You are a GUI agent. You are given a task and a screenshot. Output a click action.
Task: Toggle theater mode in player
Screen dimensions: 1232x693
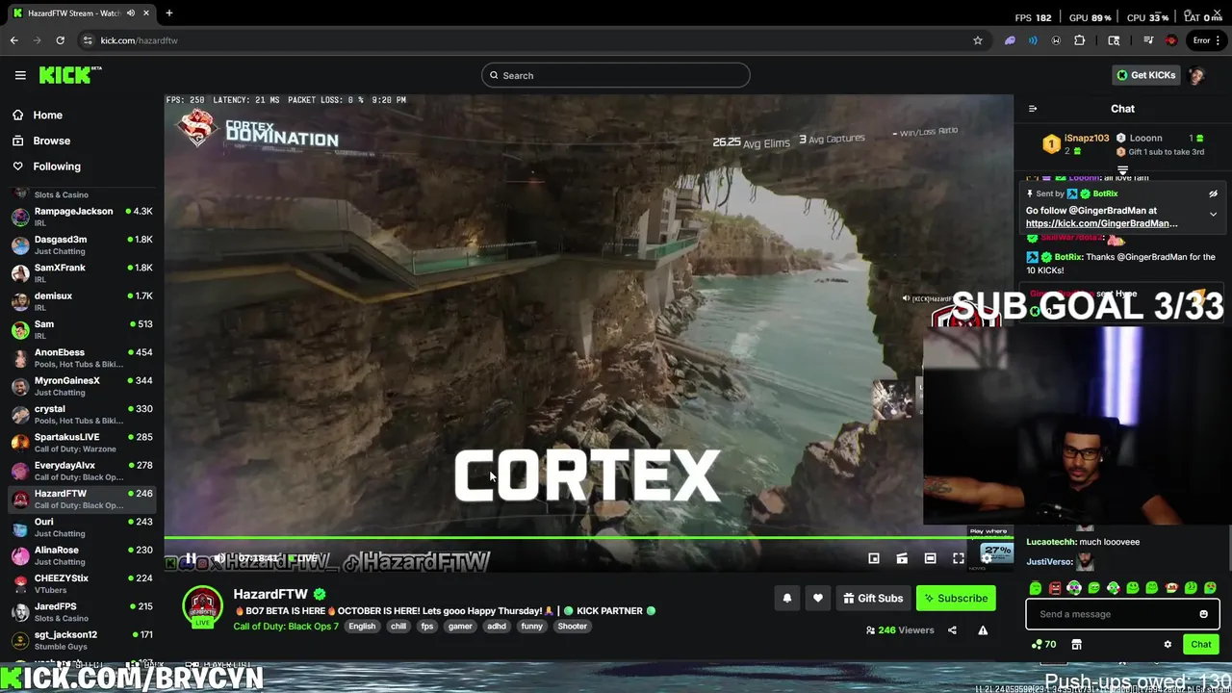click(902, 558)
